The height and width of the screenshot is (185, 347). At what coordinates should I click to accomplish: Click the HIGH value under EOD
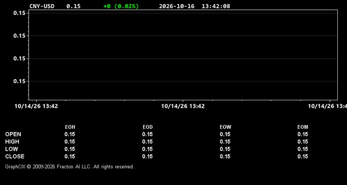click(148, 142)
